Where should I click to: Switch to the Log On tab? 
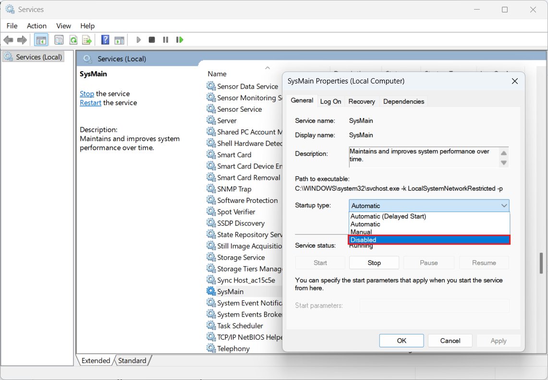330,101
